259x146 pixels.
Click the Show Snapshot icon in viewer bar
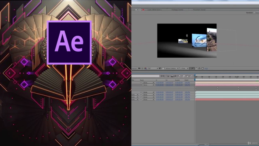(142, 68)
